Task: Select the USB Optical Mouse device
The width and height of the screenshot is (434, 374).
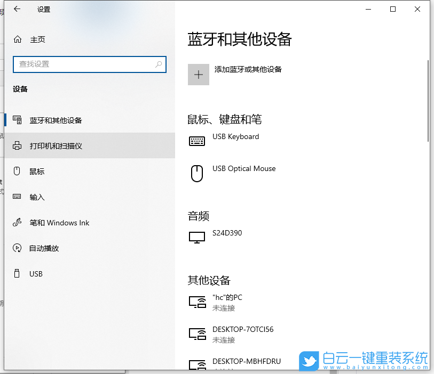Action: tap(244, 168)
